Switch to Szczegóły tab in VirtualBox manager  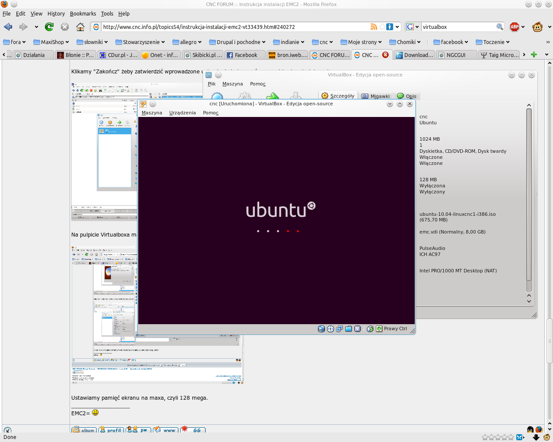tap(338, 96)
